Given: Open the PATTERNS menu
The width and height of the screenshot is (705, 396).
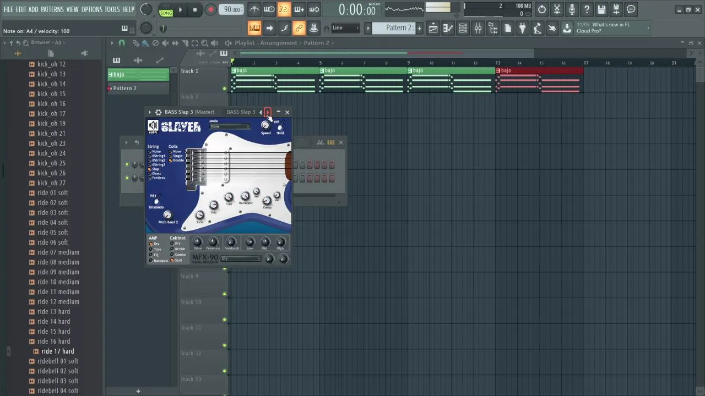Looking at the screenshot, I should [52, 9].
